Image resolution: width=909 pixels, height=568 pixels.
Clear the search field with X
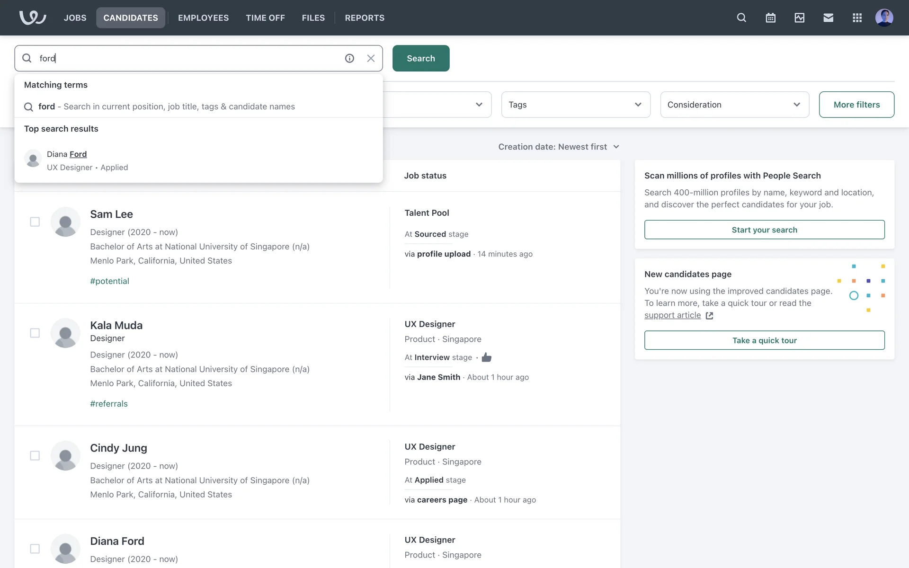click(371, 58)
